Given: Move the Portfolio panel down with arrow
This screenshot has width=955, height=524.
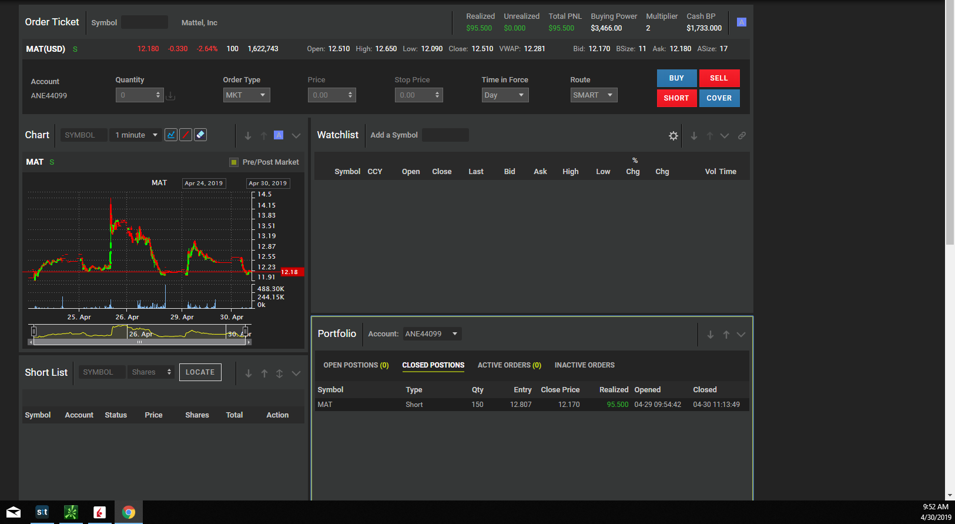Looking at the screenshot, I should point(711,335).
